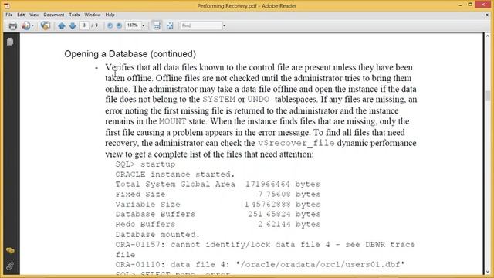Click the page number input field

tap(84, 25)
